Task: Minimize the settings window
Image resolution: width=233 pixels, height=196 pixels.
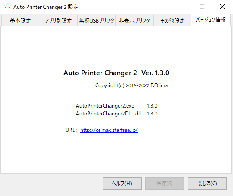Action: tap(182, 7)
